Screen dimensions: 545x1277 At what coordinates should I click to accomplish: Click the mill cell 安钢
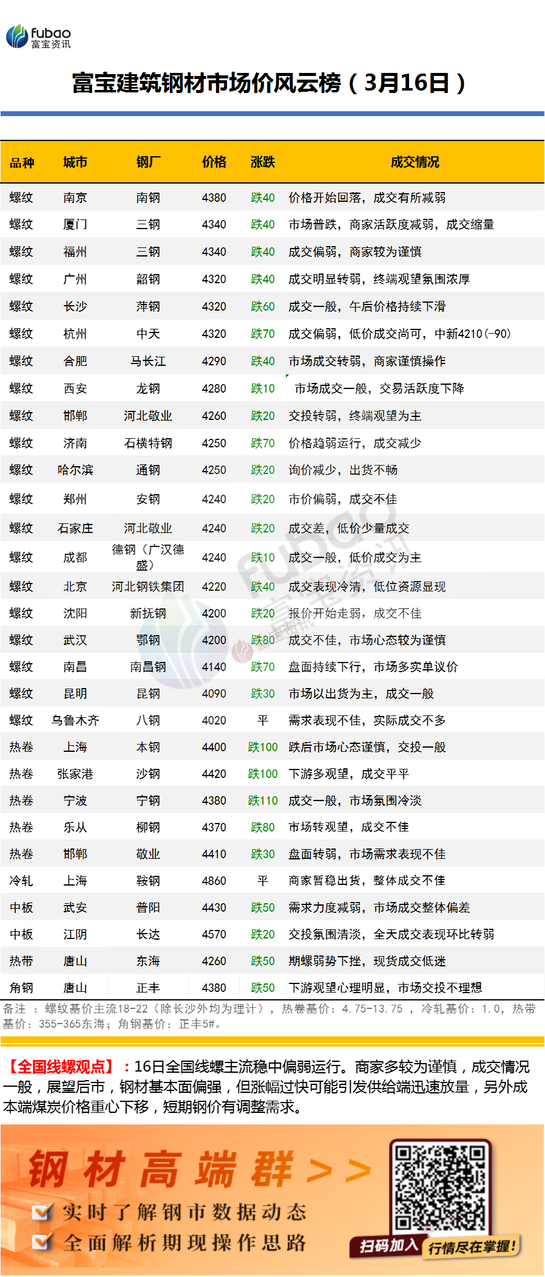[148, 499]
